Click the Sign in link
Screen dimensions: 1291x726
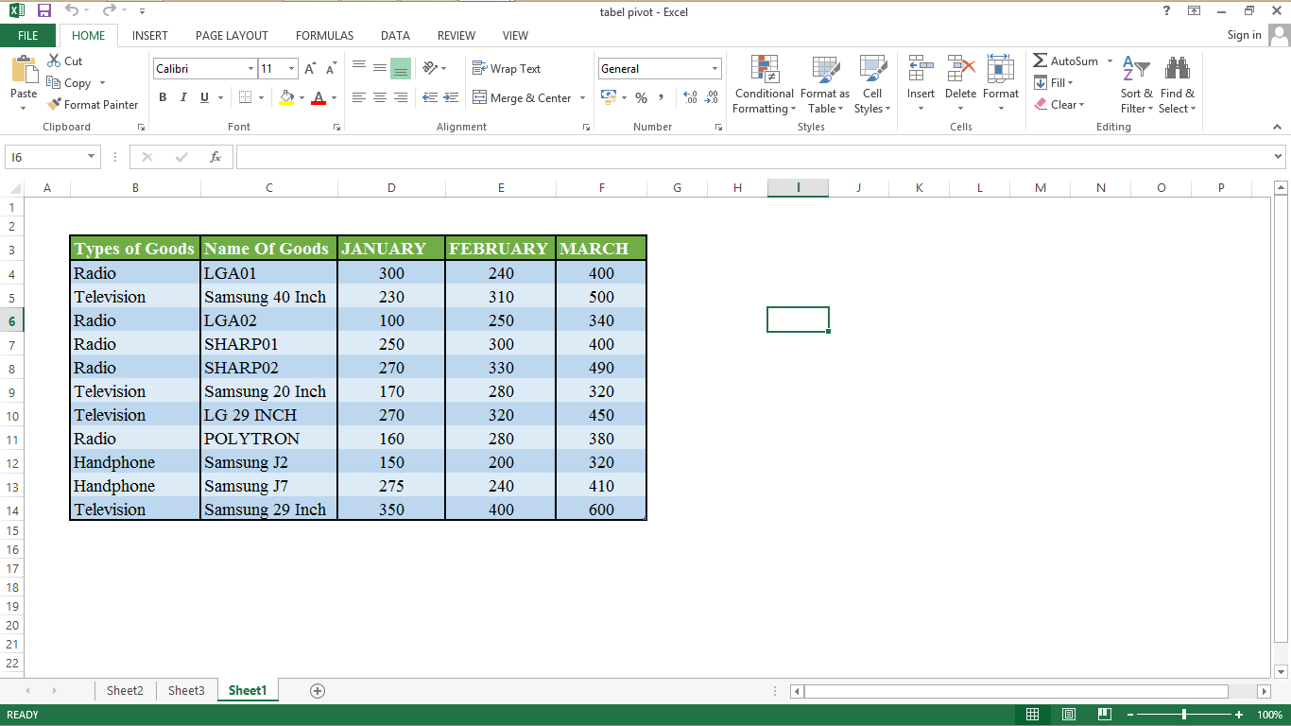tap(1244, 35)
